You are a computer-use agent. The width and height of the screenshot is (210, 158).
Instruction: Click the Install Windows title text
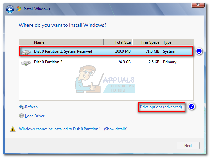[37, 9]
